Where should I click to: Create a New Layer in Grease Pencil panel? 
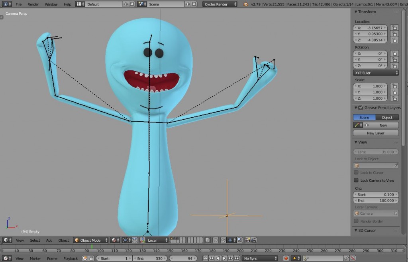pyautogui.click(x=375, y=133)
